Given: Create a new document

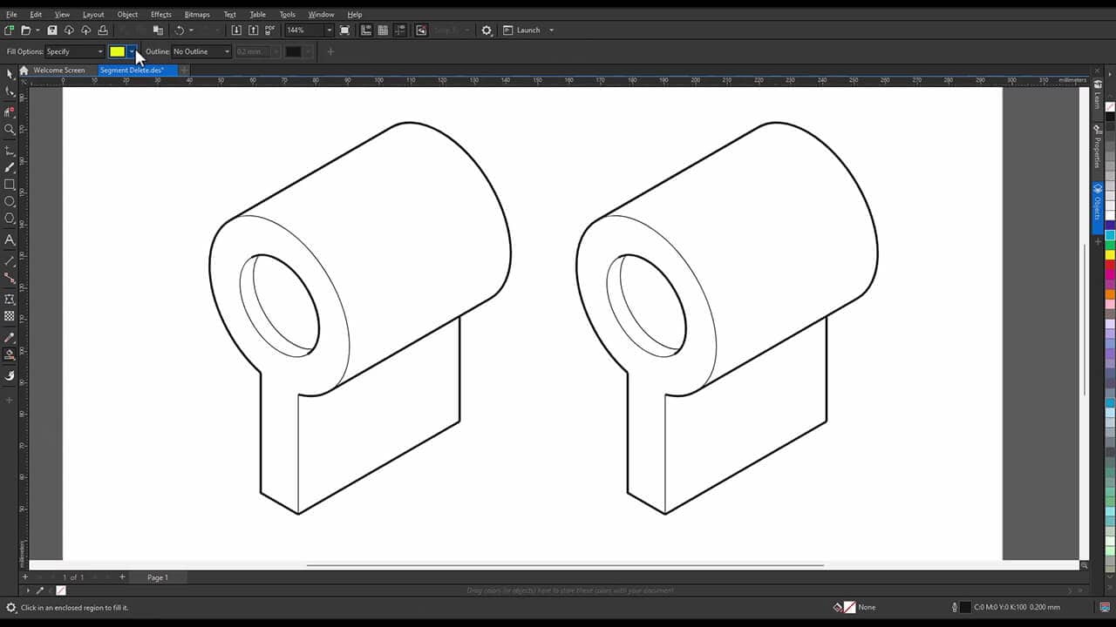Looking at the screenshot, I should pyautogui.click(x=10, y=30).
